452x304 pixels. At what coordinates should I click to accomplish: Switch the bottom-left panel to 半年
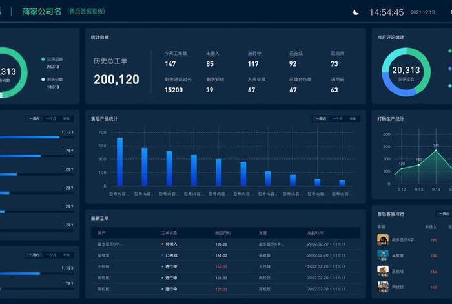click(67, 255)
